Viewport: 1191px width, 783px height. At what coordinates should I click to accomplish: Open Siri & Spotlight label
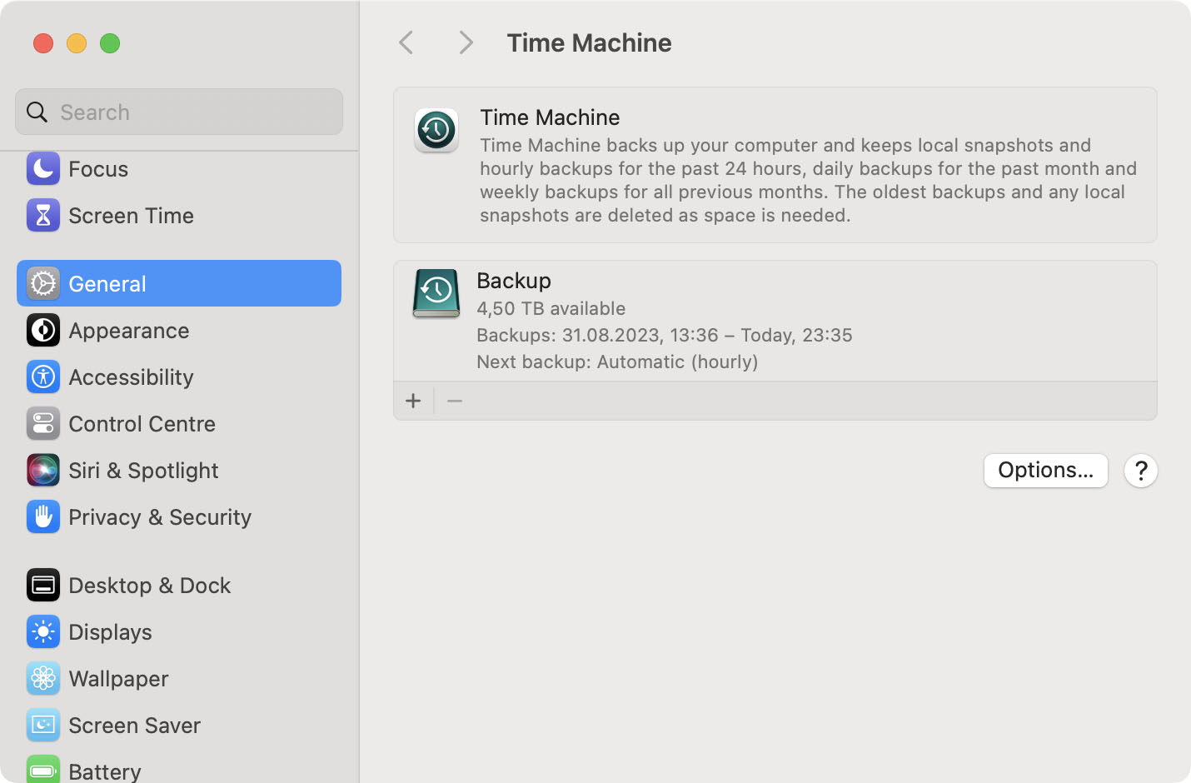point(143,471)
